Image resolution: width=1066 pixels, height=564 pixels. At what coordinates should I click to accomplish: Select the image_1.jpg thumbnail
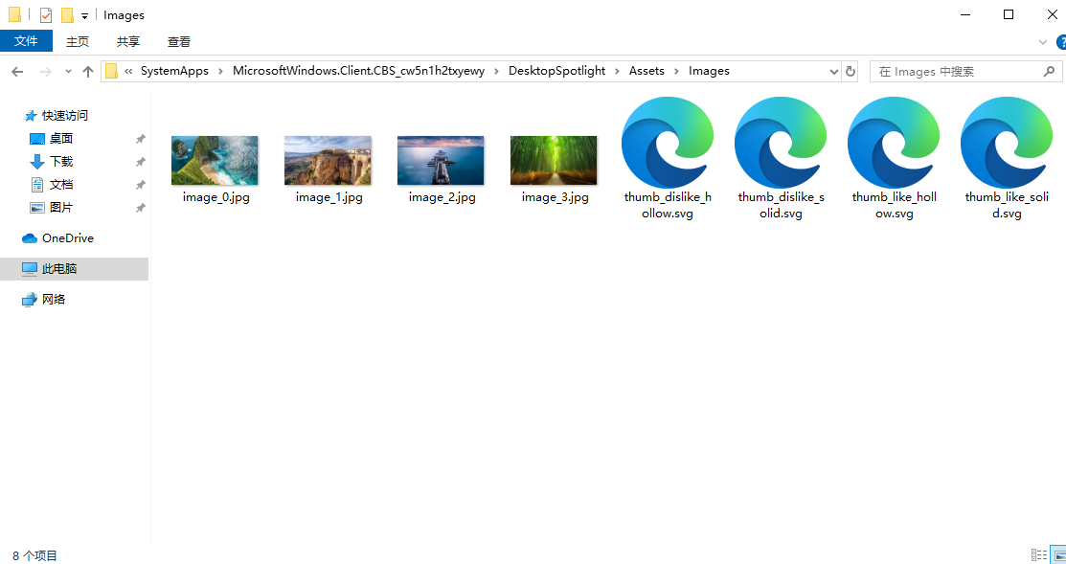coord(328,160)
